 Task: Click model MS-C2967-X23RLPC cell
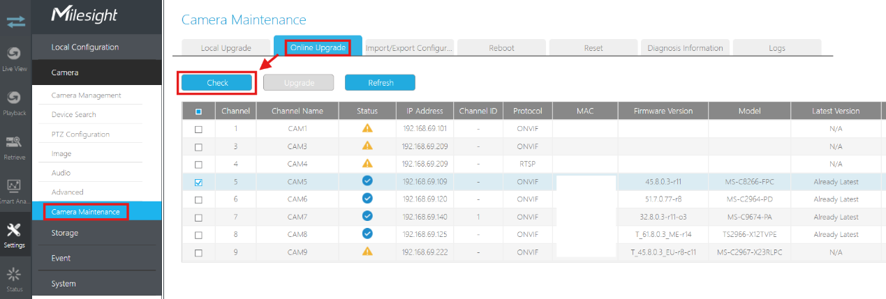tap(749, 251)
